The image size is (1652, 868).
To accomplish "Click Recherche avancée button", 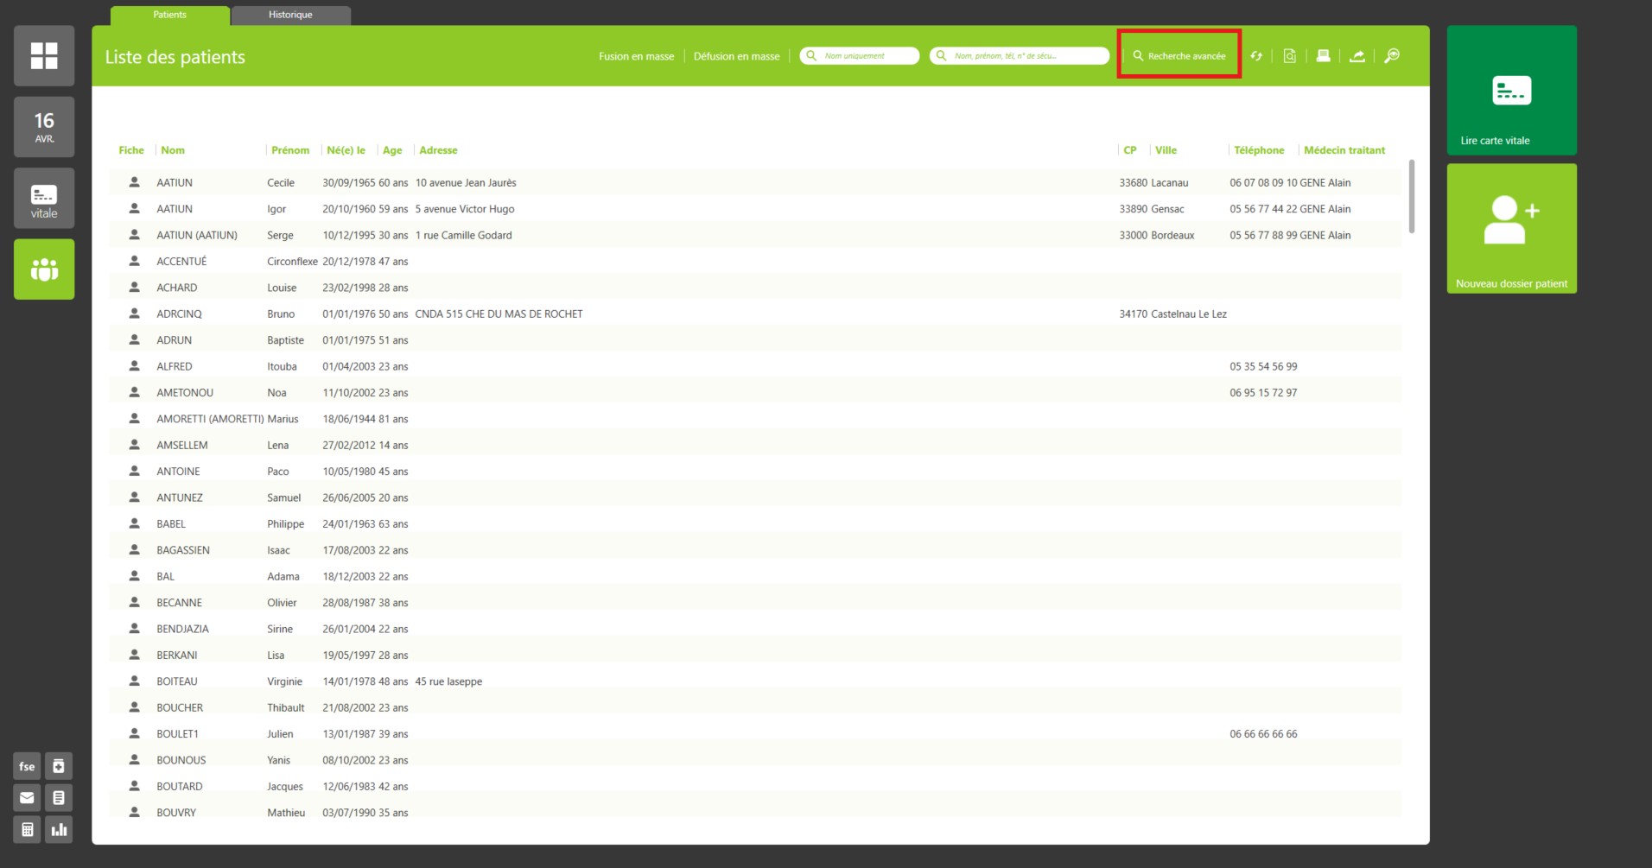I will pyautogui.click(x=1179, y=56).
